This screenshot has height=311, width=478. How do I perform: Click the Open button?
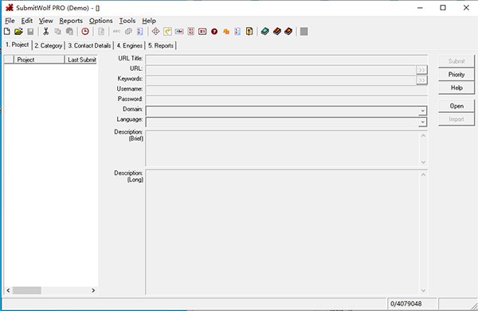click(x=456, y=107)
